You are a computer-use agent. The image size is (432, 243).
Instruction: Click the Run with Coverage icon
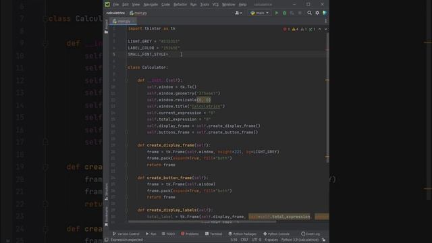[292, 13]
